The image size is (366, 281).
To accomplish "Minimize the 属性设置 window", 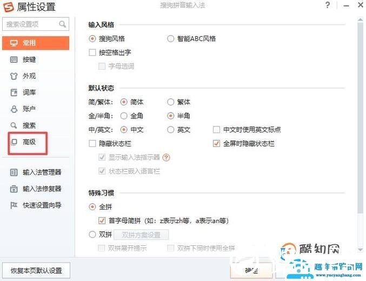I will click(x=347, y=5).
